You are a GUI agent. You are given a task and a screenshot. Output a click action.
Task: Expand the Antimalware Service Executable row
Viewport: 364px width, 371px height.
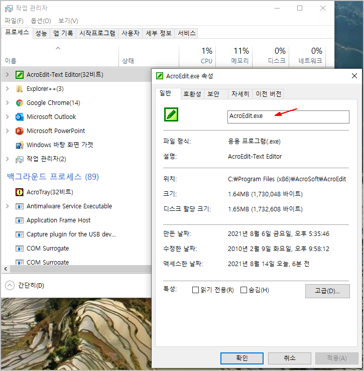coord(8,206)
